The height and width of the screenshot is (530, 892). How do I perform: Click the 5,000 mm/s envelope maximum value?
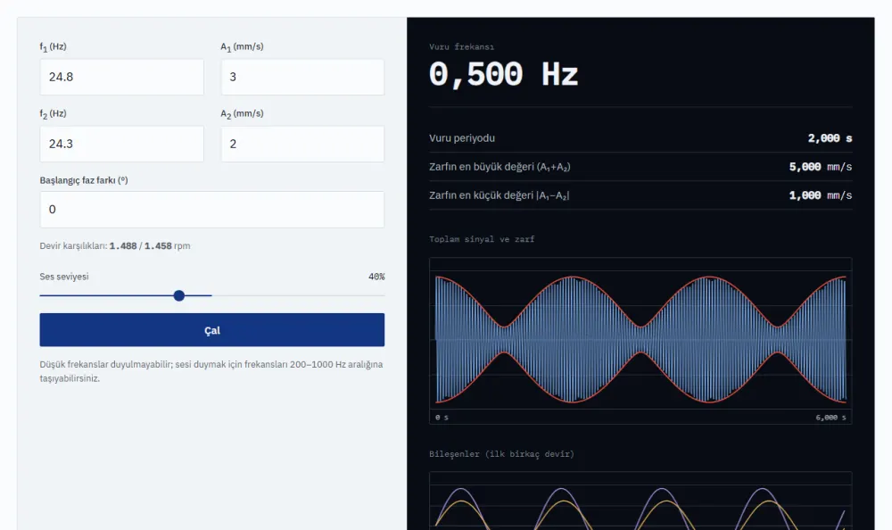821,167
